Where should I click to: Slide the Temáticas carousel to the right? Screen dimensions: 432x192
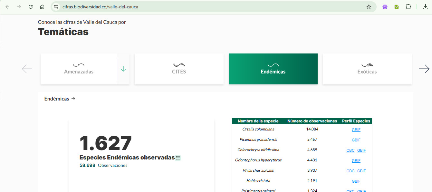424,69
